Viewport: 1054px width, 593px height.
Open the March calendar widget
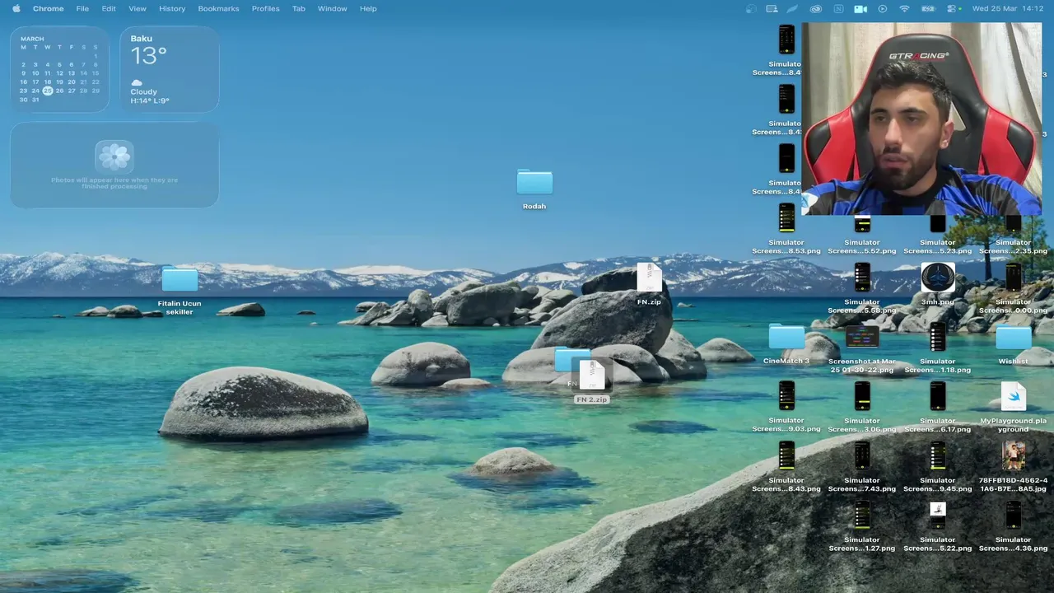pyautogui.click(x=59, y=68)
